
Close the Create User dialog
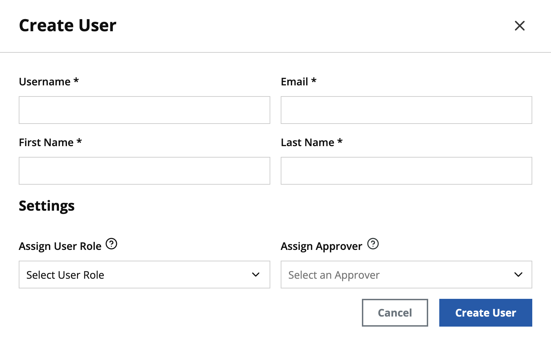coord(519,26)
